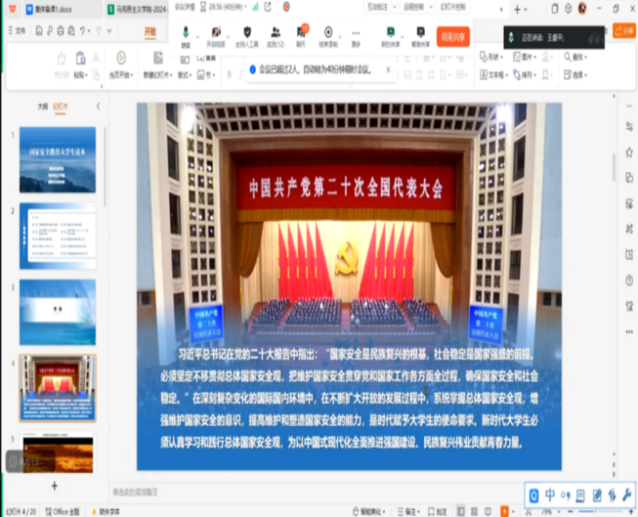
Task: Open the section dropdown
Action: pyautogui.click(x=206, y=74)
